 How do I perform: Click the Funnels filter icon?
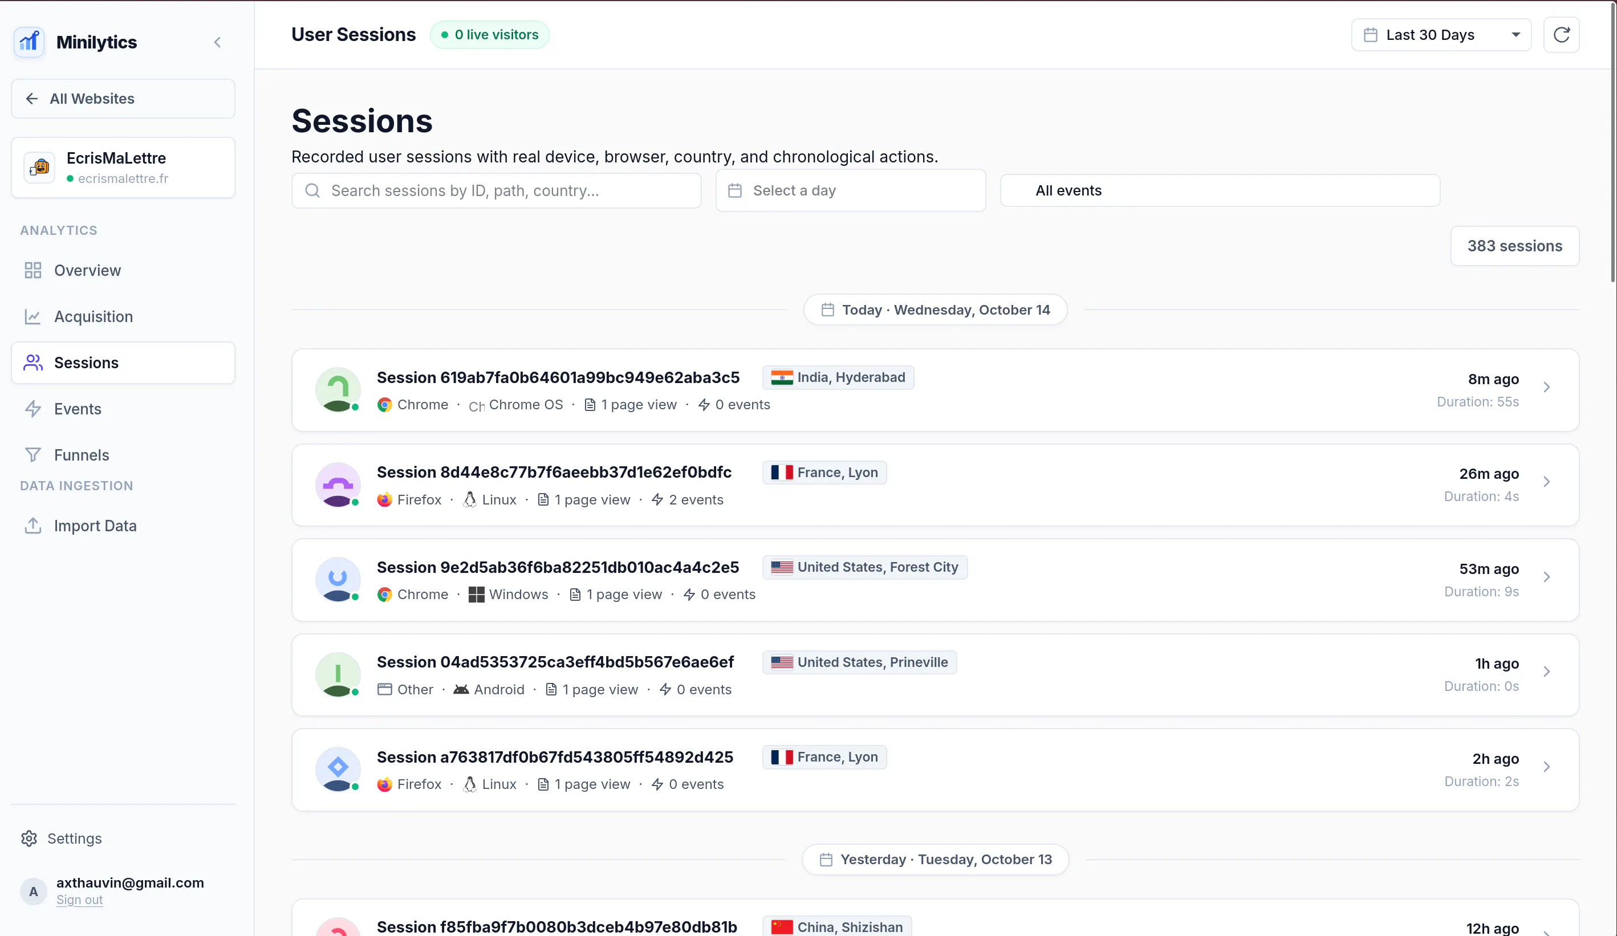32,455
